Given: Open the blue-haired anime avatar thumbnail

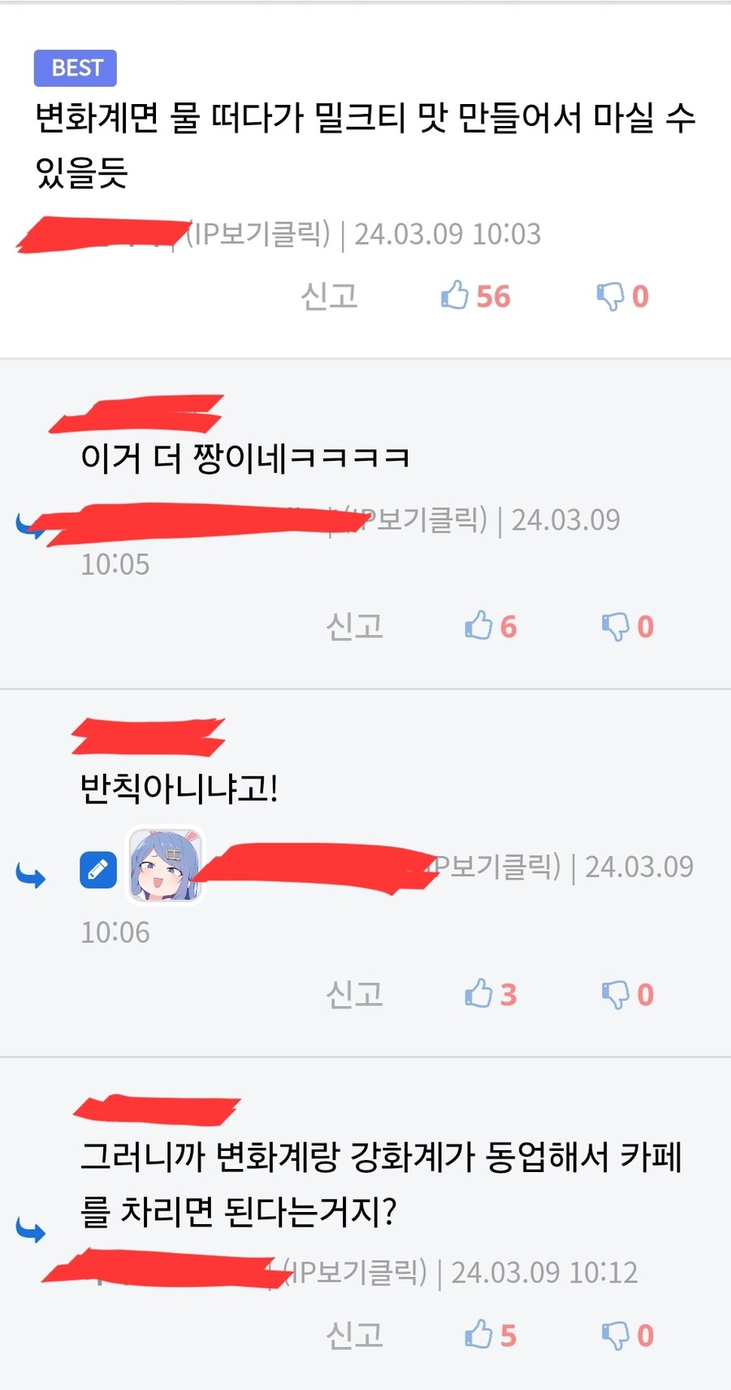Looking at the screenshot, I should [x=166, y=866].
